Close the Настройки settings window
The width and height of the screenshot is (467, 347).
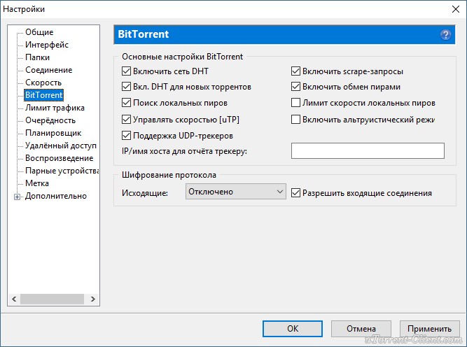pos(455,9)
